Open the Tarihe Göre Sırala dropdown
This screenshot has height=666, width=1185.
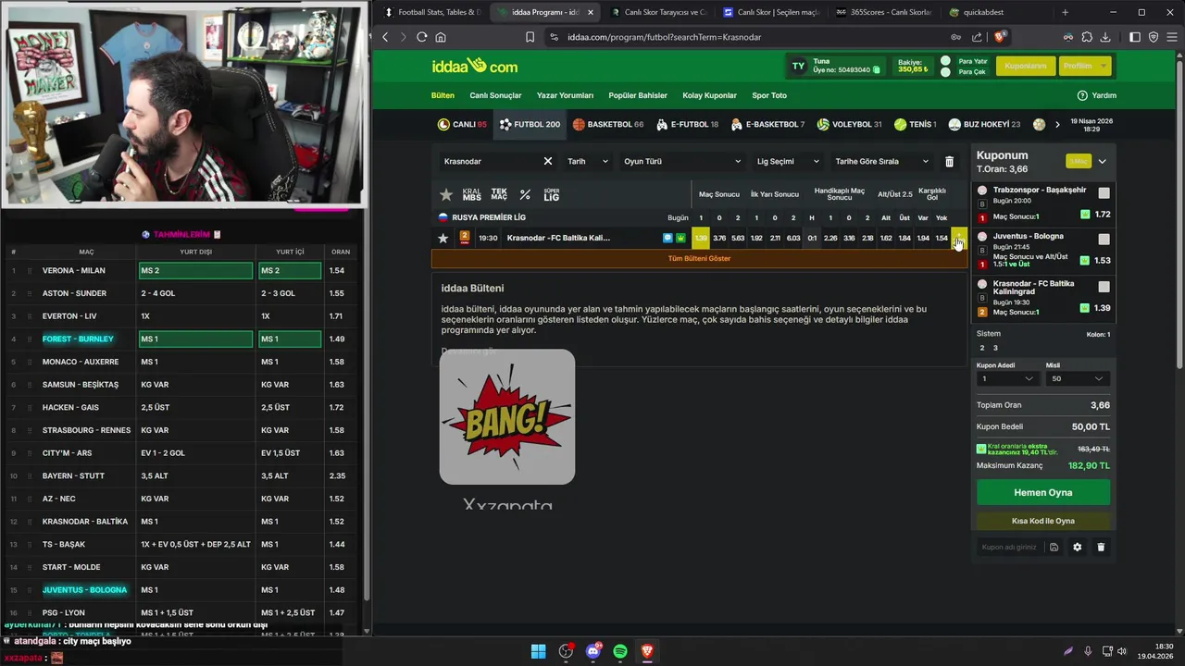[881, 161]
